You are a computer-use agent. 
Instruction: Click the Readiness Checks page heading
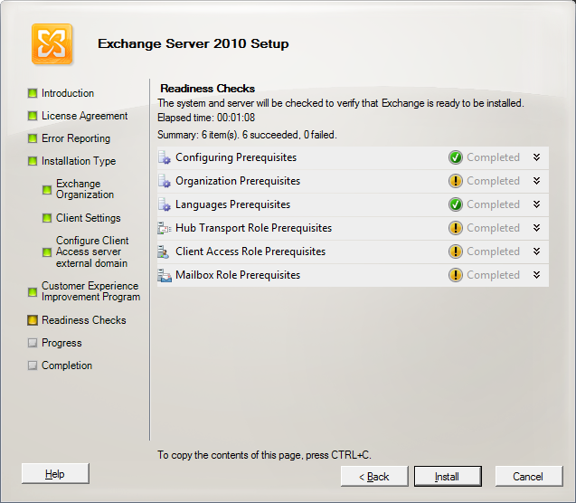coord(208,89)
